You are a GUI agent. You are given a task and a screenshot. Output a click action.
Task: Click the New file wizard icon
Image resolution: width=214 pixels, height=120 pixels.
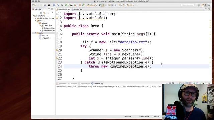click(33, 5)
